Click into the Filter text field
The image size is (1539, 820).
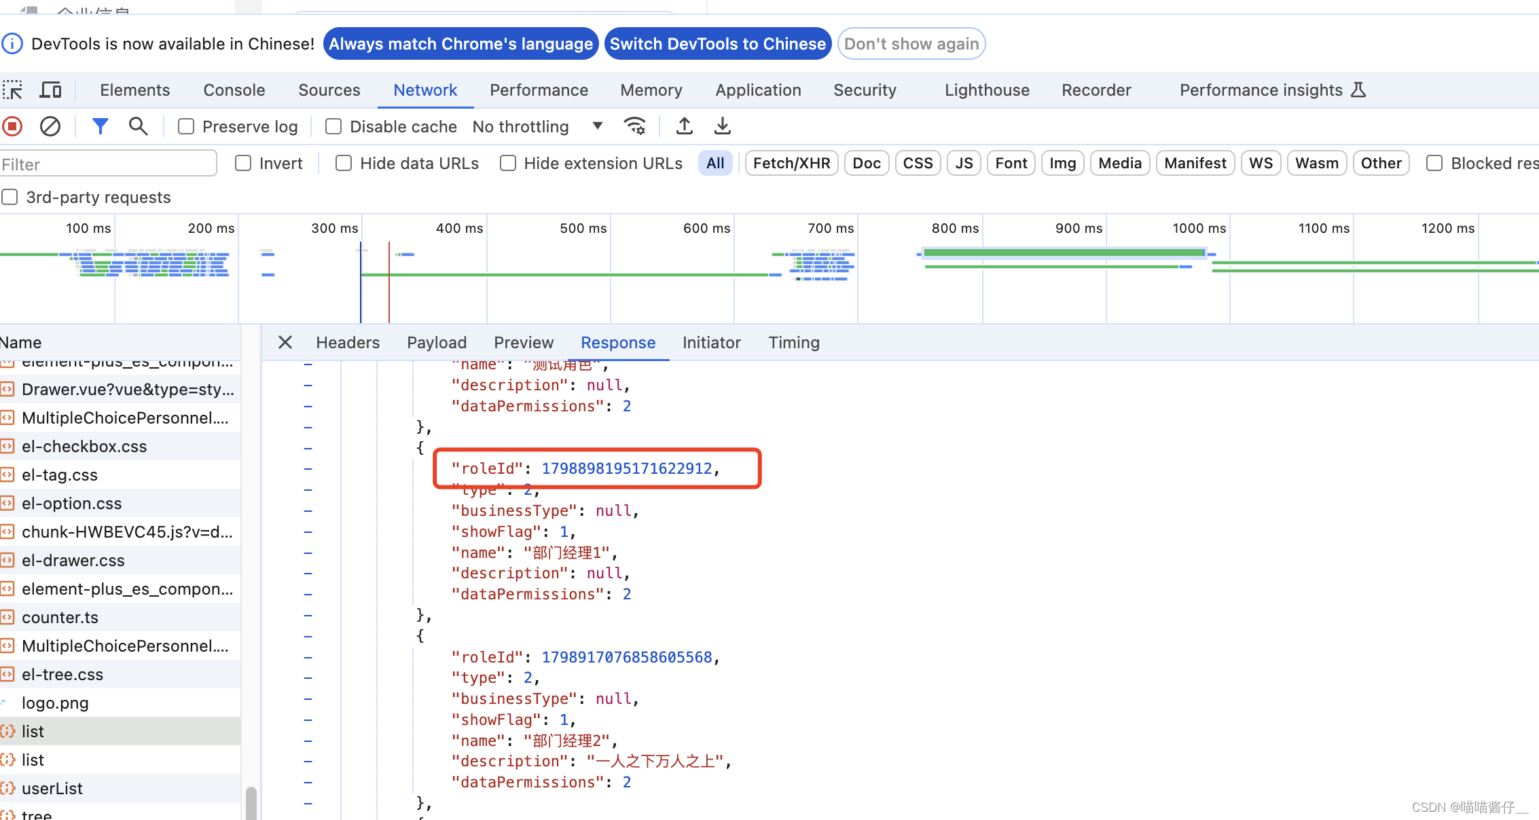107,164
